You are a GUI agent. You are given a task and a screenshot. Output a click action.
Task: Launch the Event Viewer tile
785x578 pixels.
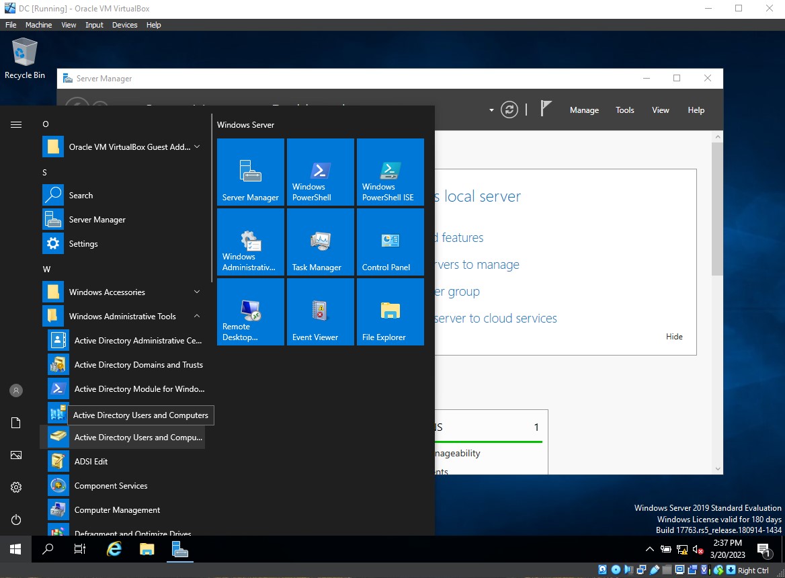321,312
